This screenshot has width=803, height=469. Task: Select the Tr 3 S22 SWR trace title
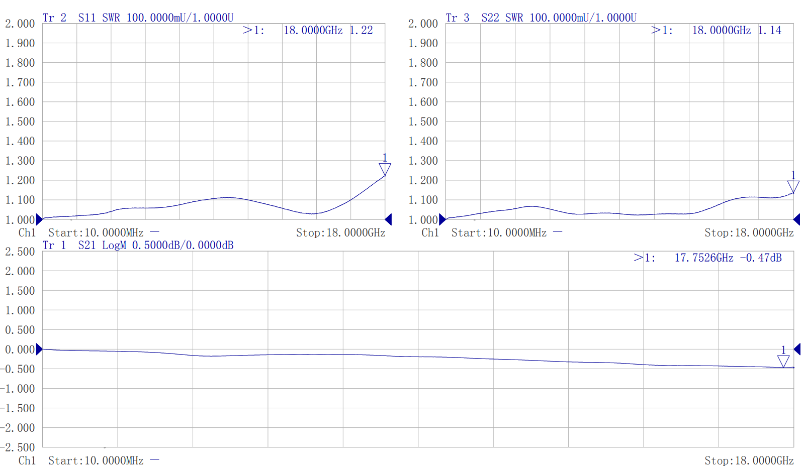tap(541, 18)
